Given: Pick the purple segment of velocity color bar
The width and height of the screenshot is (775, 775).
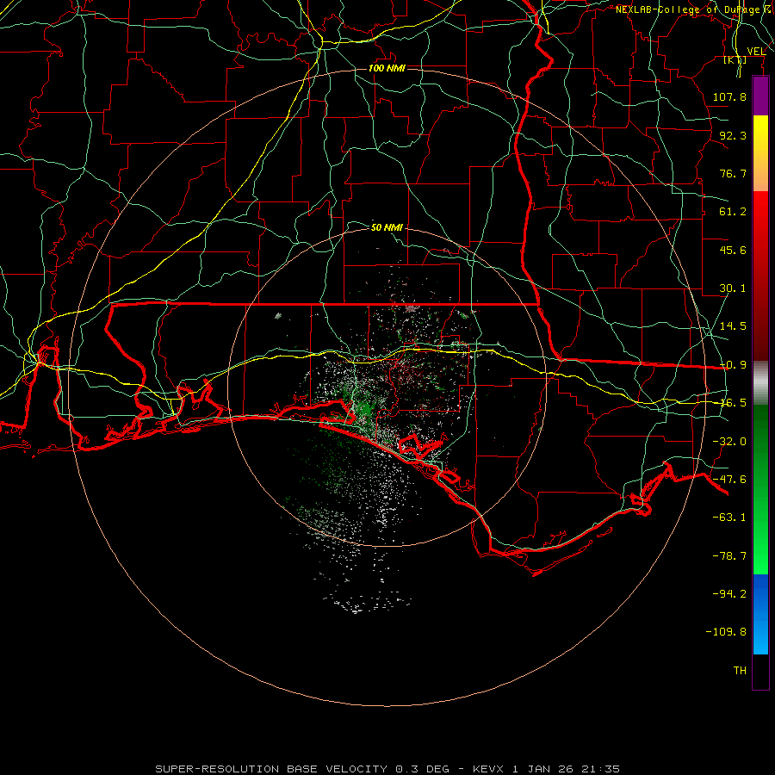Looking at the screenshot, I should 760,96.
